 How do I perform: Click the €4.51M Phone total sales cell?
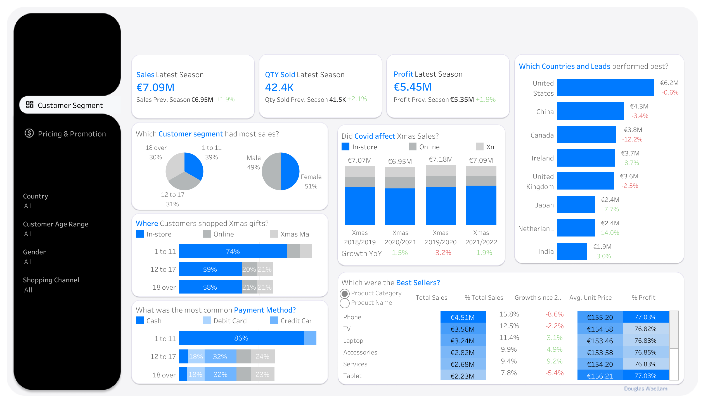click(463, 317)
